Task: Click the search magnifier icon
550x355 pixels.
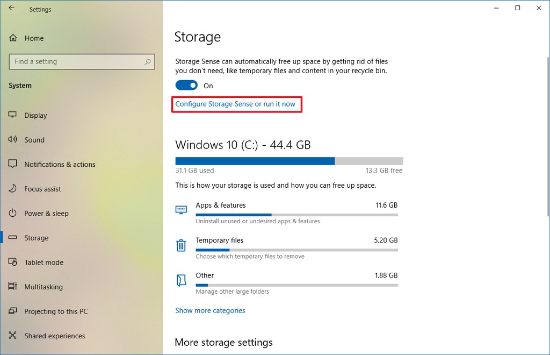Action: [x=148, y=62]
